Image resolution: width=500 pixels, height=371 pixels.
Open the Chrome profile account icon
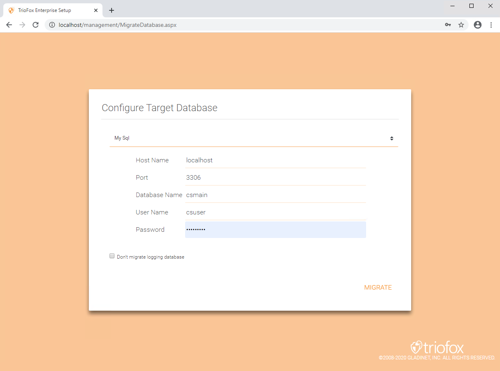(x=478, y=25)
